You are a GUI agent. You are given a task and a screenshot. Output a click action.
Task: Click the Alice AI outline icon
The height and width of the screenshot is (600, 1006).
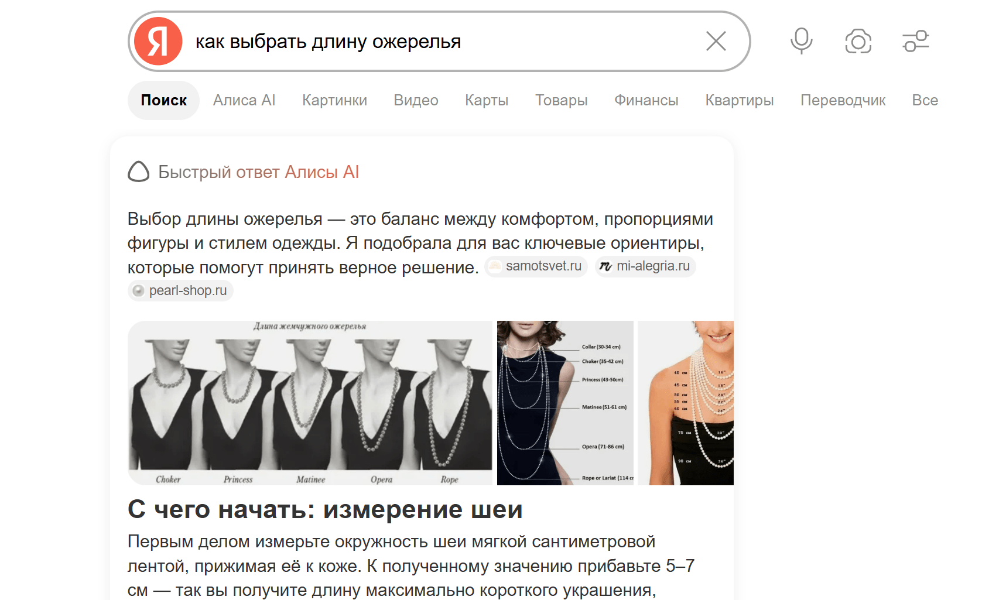coord(139,172)
